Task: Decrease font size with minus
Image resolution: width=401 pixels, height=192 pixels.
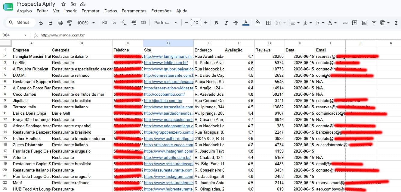Action: click(x=187, y=23)
